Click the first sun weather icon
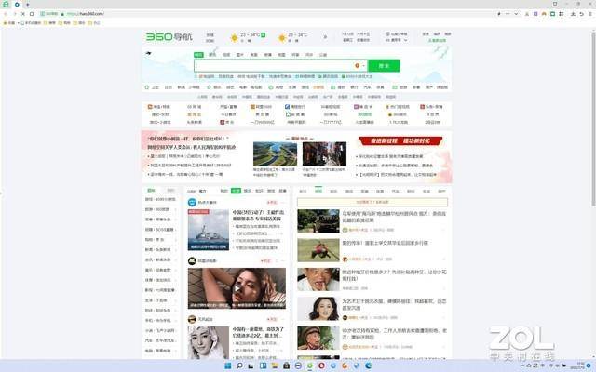The height and width of the screenshot is (372, 596). (234, 38)
